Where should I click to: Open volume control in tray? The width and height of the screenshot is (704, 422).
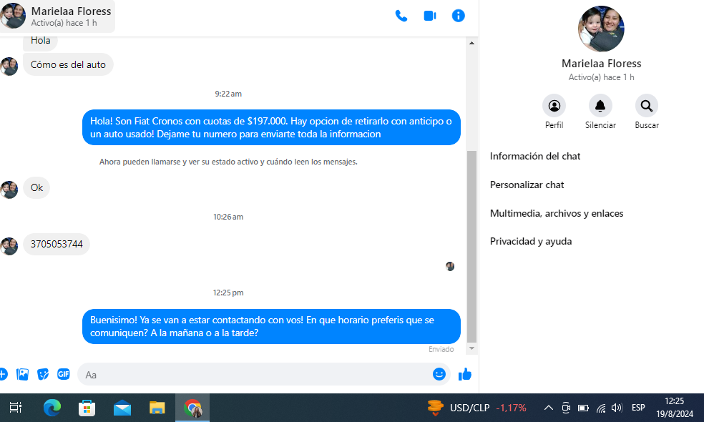click(x=617, y=408)
